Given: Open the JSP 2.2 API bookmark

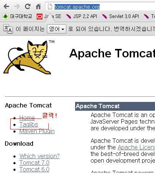Looking at the screenshot, I should [81, 16].
